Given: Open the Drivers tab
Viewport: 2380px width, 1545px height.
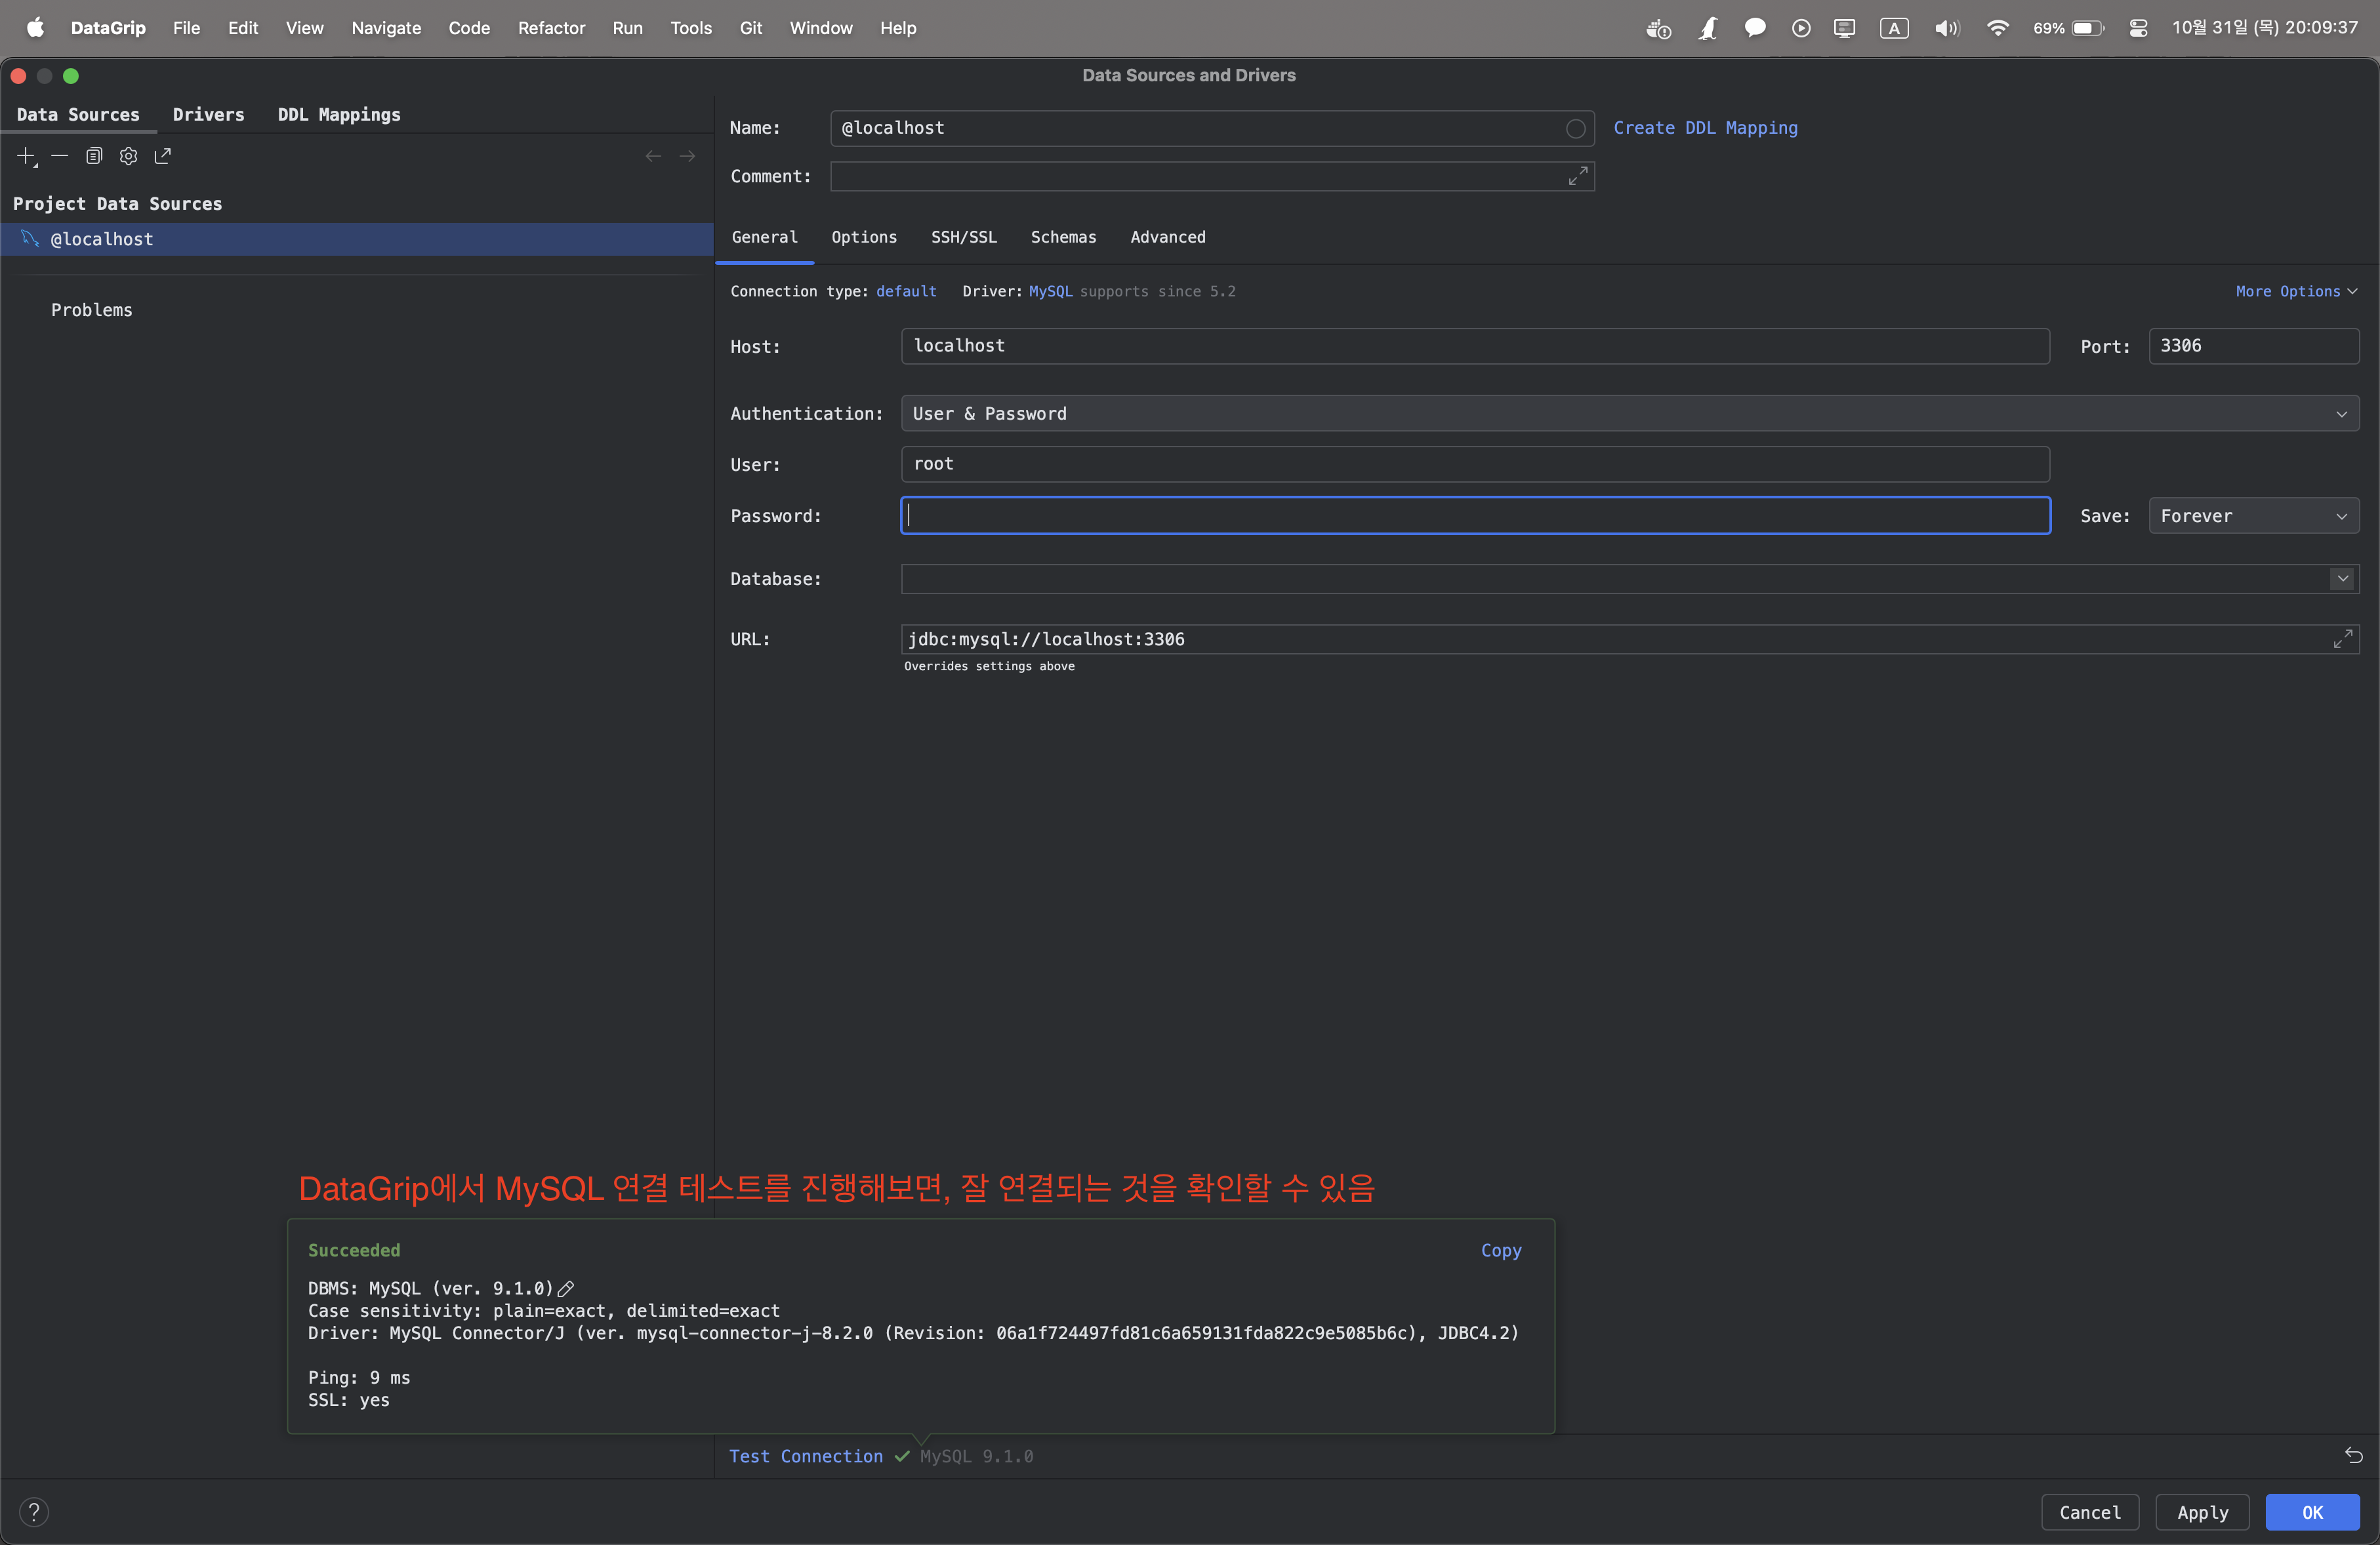Looking at the screenshot, I should click(x=208, y=115).
